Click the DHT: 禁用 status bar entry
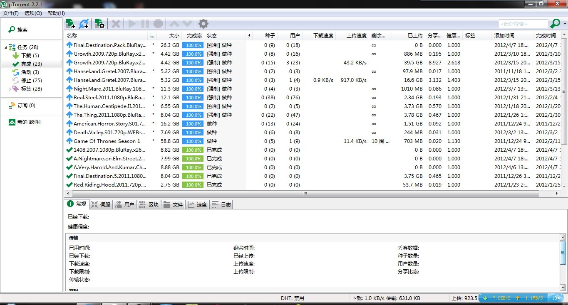Viewport: 568px width, 305px height. tap(293, 298)
